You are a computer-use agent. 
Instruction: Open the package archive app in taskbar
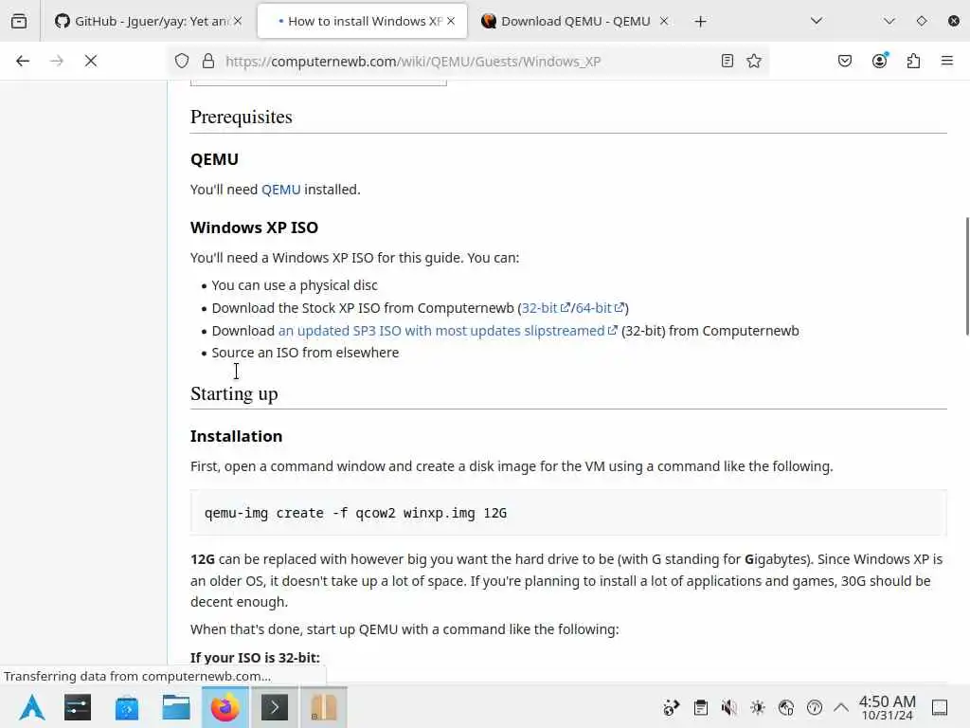pos(324,707)
